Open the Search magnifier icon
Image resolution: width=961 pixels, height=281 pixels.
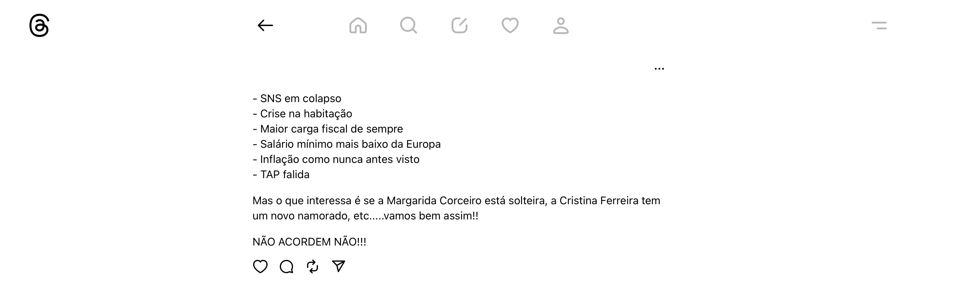(x=408, y=25)
